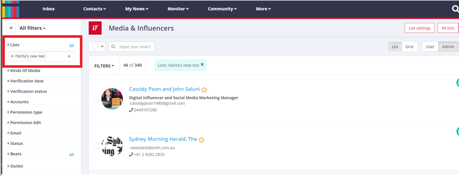Tick the Sydney Morning Herald checkbox
The image size is (459, 176).
coord(96,146)
